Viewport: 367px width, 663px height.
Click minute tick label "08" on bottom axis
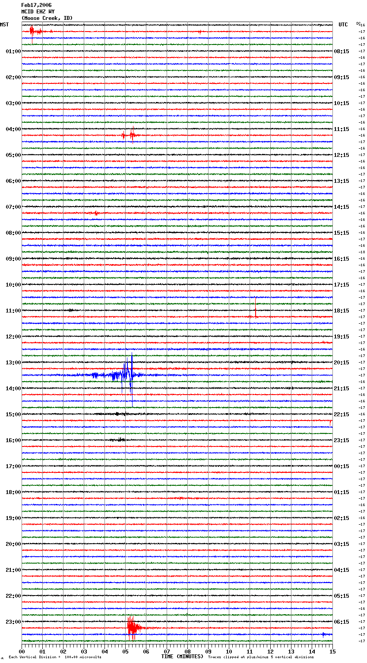click(187, 652)
